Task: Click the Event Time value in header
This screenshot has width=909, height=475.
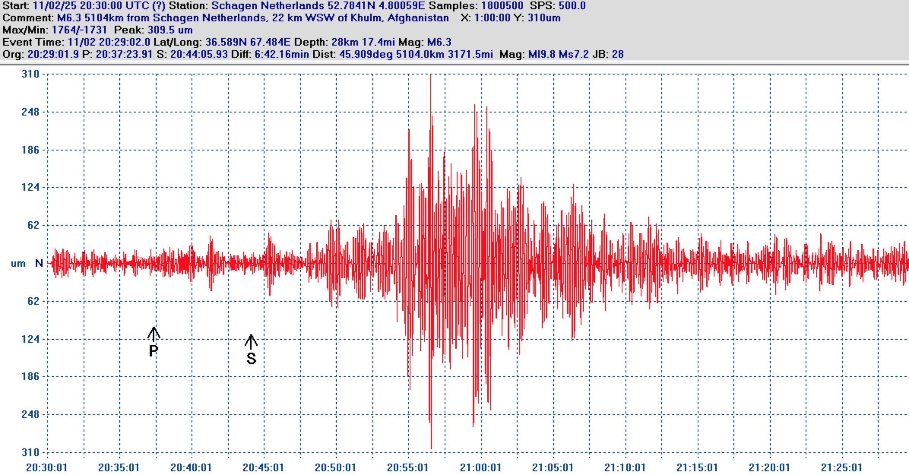Action: [109, 42]
